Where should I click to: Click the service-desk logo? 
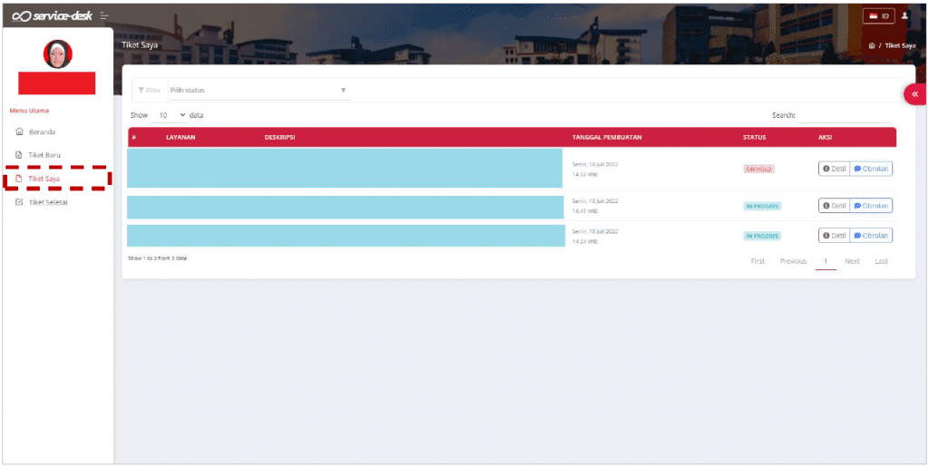tap(50, 16)
